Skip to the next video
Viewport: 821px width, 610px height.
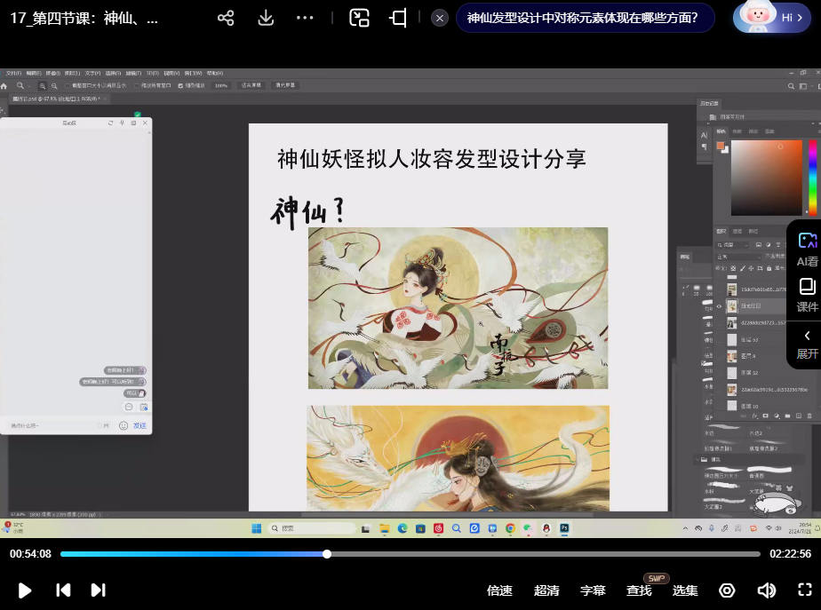[99, 590]
